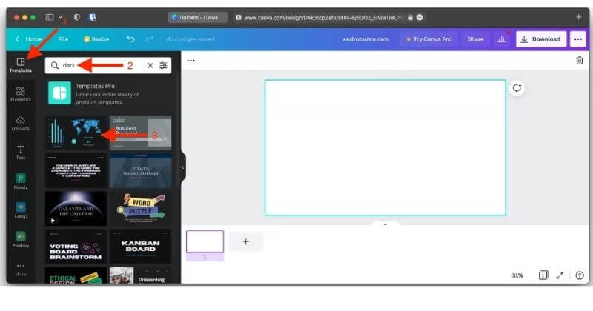
Task: Open the Uploads sidebar panel
Action: coord(21,122)
